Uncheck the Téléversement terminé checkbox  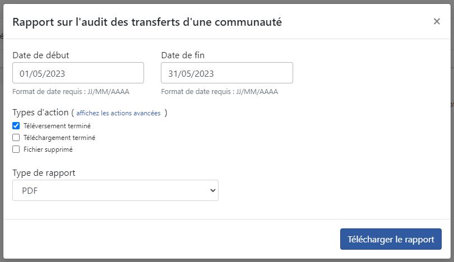point(16,126)
